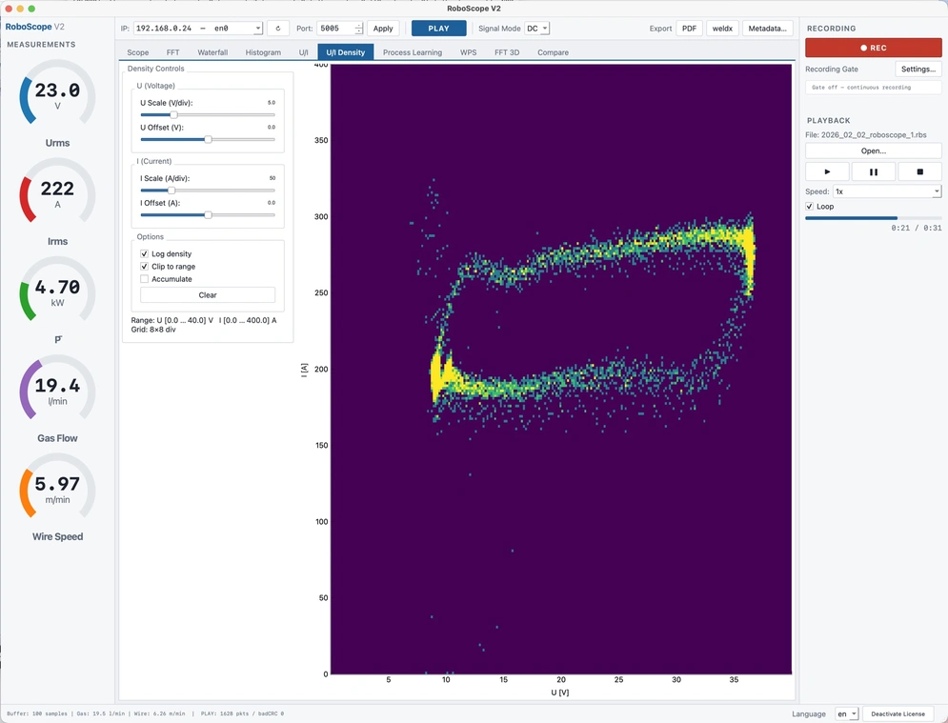Adjust the U Offset slider

click(208, 140)
